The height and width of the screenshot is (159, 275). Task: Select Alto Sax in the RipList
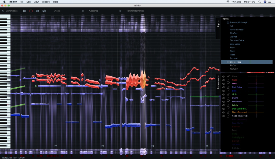(x=234, y=33)
